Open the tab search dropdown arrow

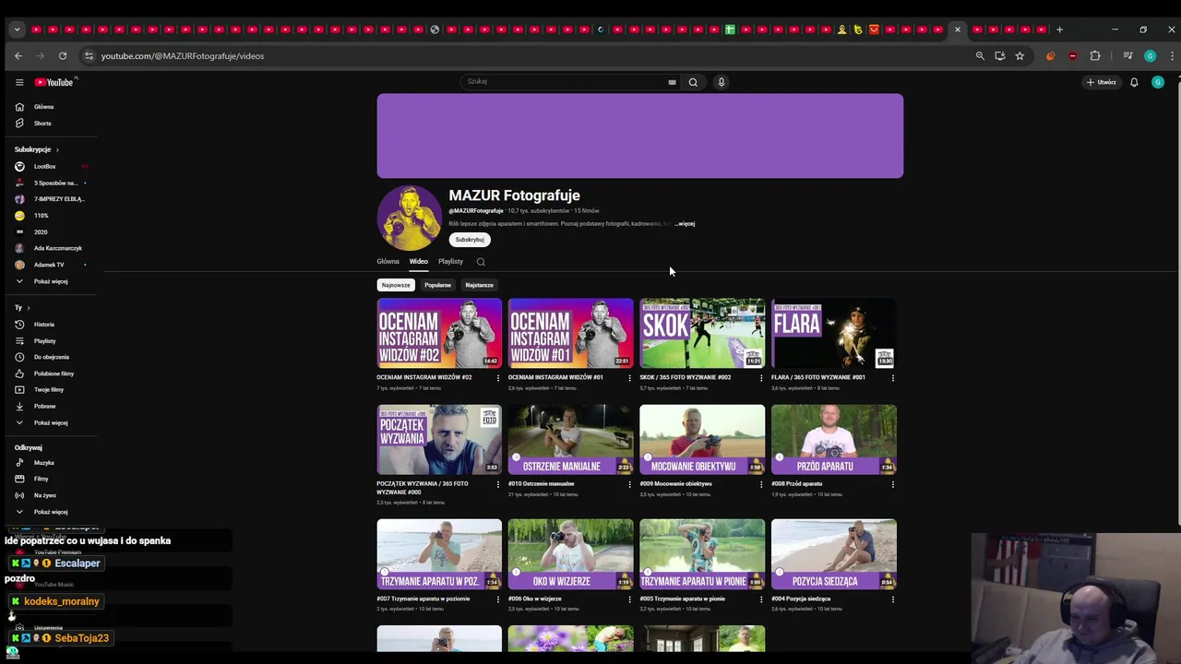coord(17,30)
